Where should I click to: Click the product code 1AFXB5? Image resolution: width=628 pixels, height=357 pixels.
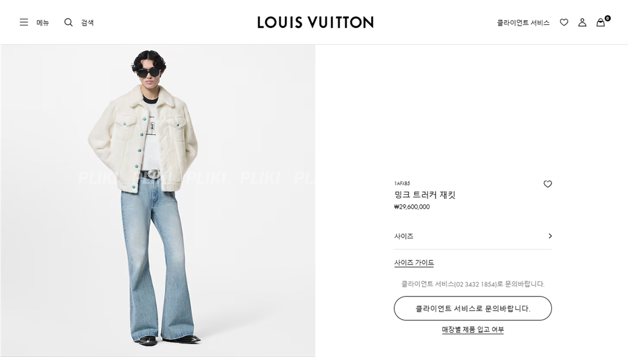tap(402, 184)
